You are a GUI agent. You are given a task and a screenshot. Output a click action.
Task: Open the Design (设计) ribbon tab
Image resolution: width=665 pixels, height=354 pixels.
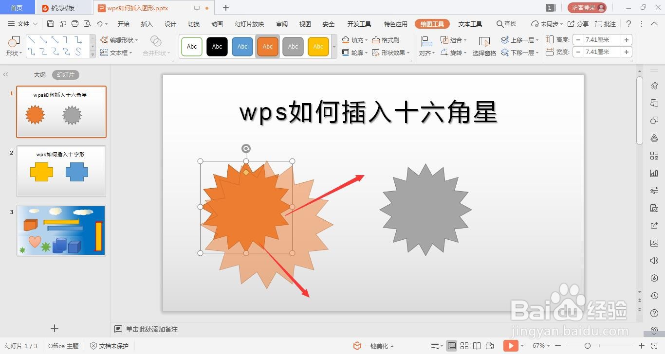(170, 24)
